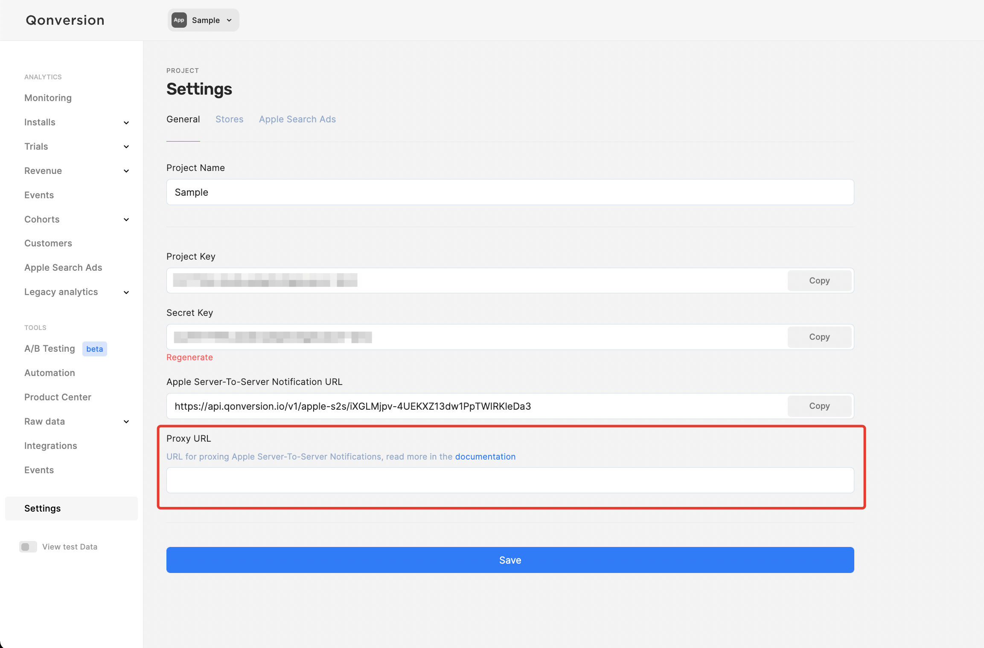Screen dimensions: 984x648
Task: Expand the Raw data chevron
Action: (x=126, y=422)
